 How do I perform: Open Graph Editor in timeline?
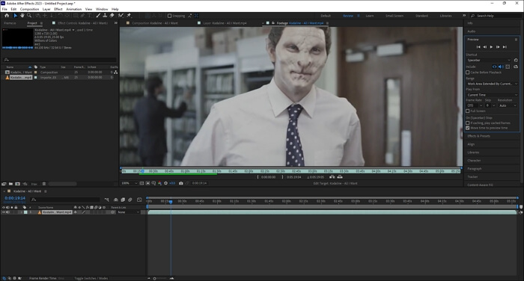tap(139, 200)
